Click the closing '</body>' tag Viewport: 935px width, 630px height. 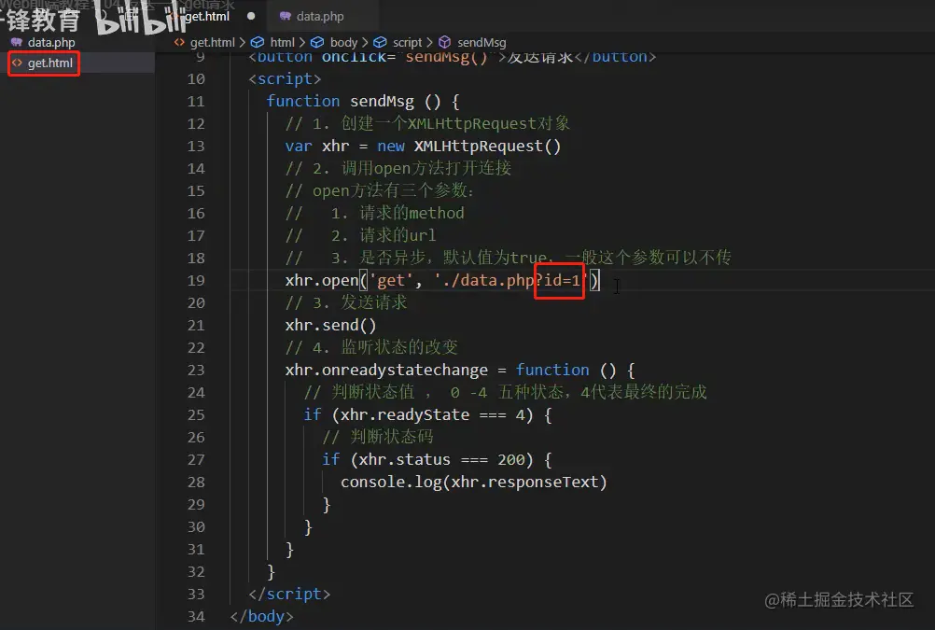261,616
